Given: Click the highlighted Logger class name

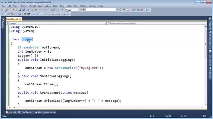Looking at the screenshot, I should point(27,39).
